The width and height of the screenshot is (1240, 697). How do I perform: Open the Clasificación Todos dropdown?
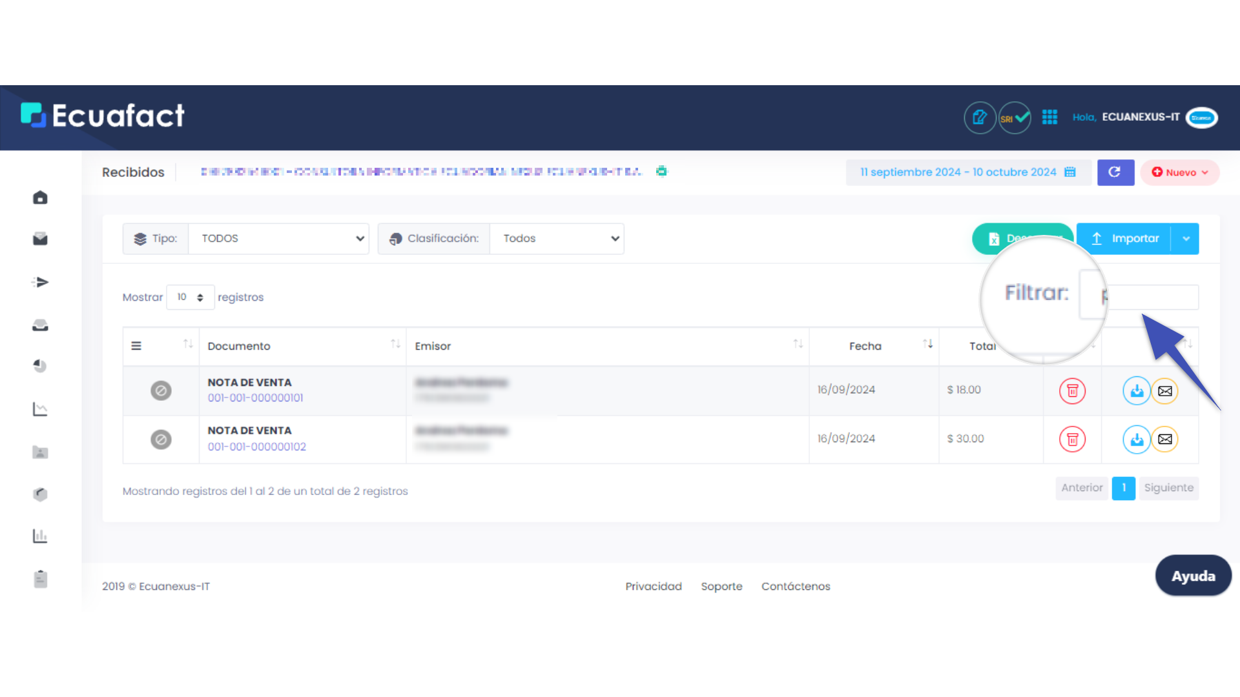tap(557, 239)
